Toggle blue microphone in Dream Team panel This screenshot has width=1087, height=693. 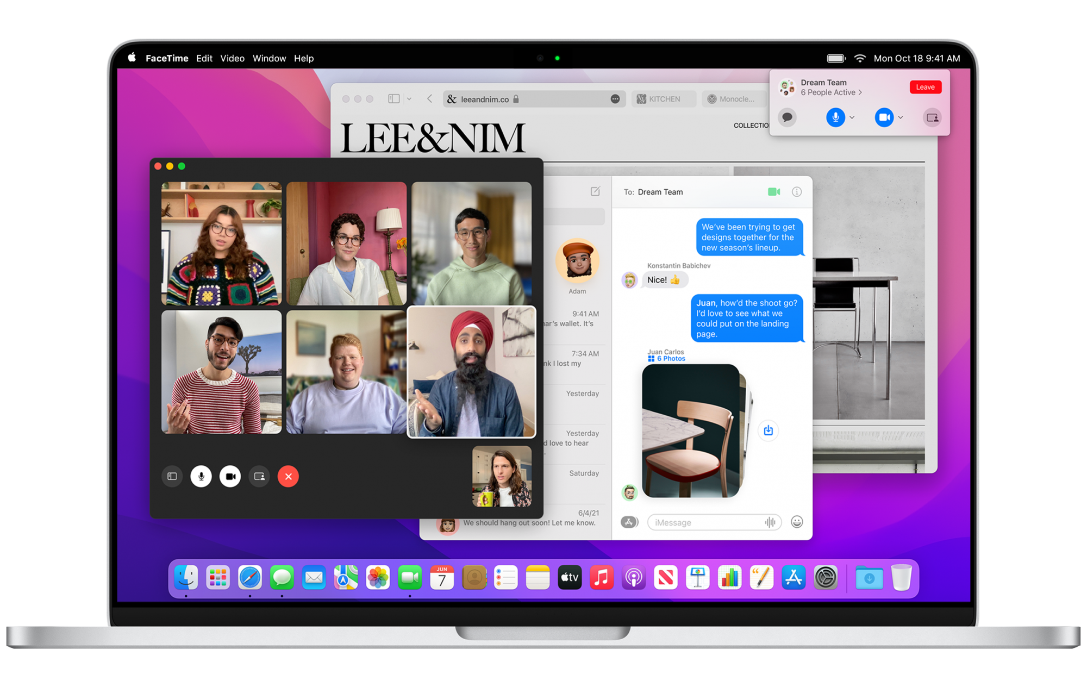[835, 117]
